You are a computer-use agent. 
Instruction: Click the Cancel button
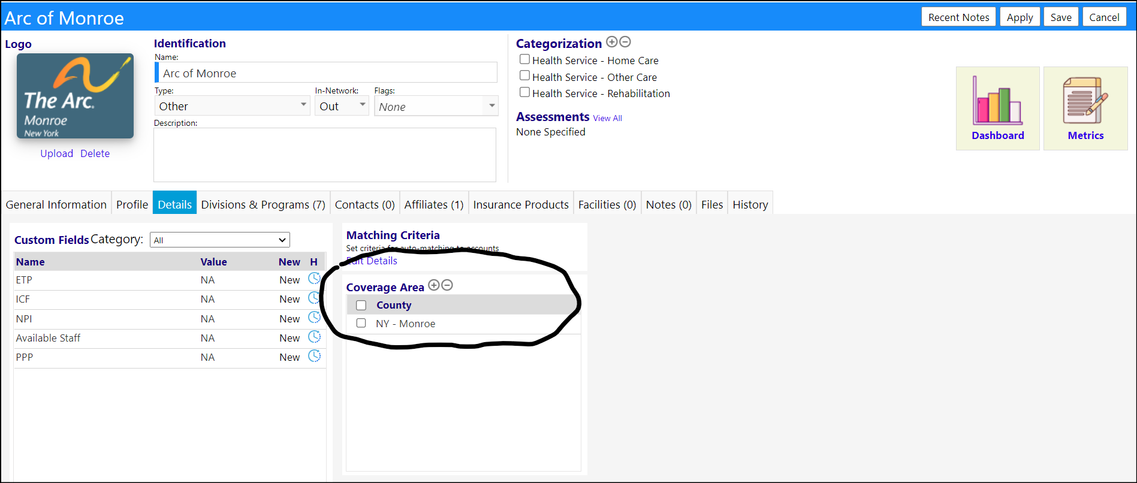[x=1104, y=17]
